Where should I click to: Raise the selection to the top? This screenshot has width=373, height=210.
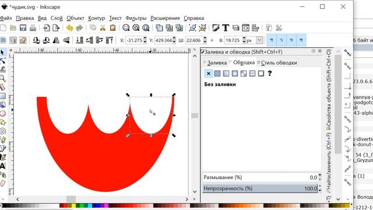click(x=109, y=40)
